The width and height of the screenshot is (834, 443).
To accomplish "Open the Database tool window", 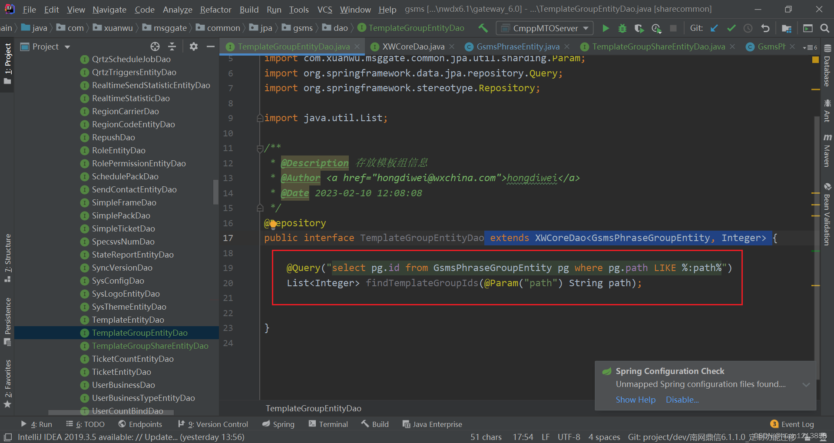I will click(827, 65).
